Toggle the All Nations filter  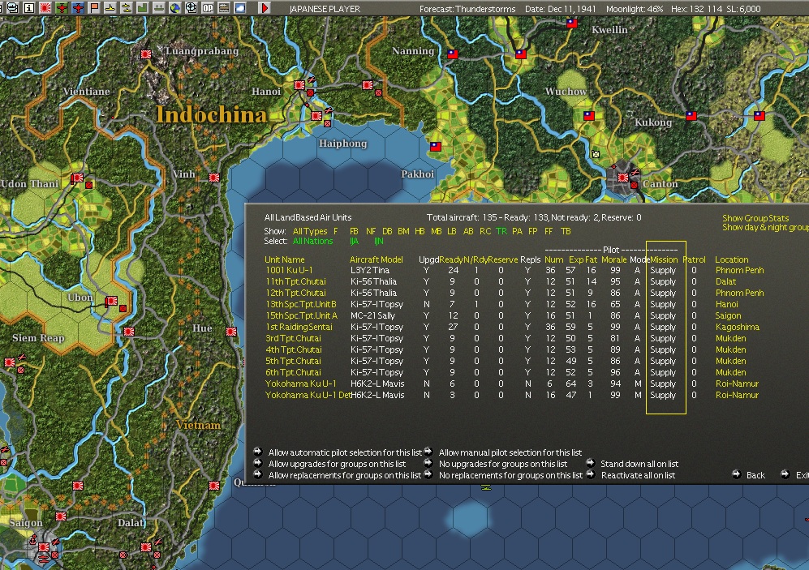[313, 241]
